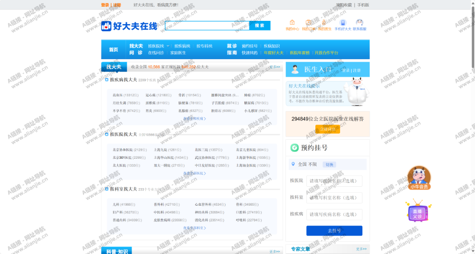Open 我的订单 icon

[x=308, y=22]
